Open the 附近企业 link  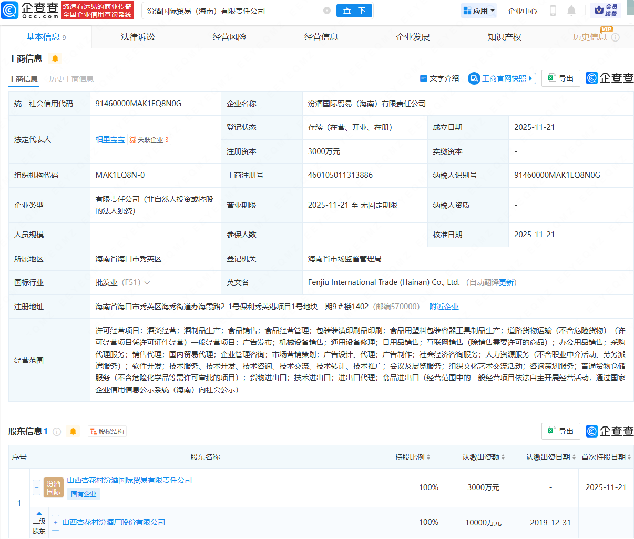[x=444, y=307]
